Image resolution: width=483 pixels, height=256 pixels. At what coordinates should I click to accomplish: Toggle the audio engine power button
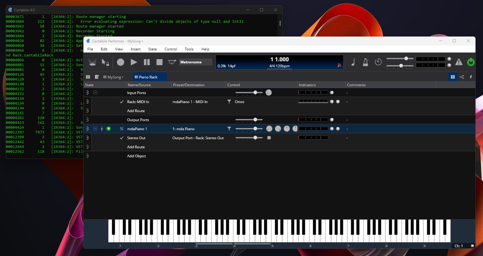(470, 62)
